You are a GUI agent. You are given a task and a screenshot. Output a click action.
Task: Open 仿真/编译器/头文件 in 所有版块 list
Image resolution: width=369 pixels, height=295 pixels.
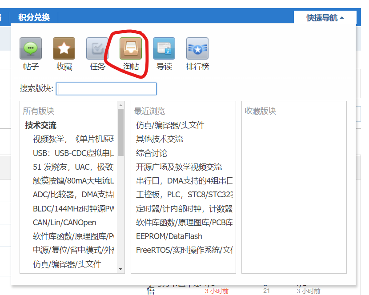(67, 264)
